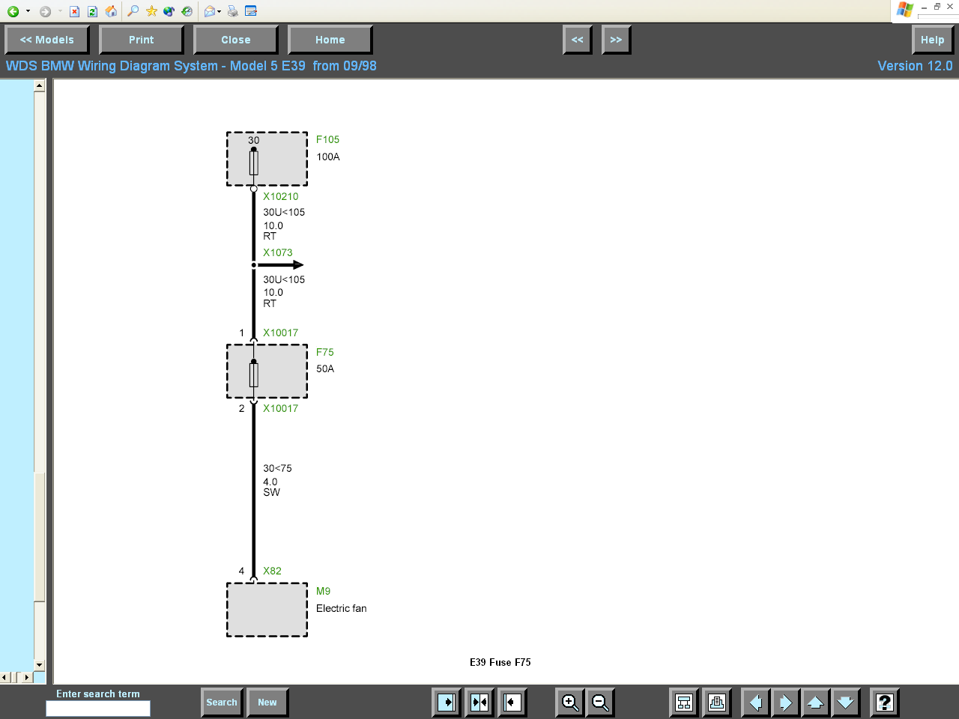Click the Electric fan component box
The width and height of the screenshot is (959, 719).
[267, 610]
